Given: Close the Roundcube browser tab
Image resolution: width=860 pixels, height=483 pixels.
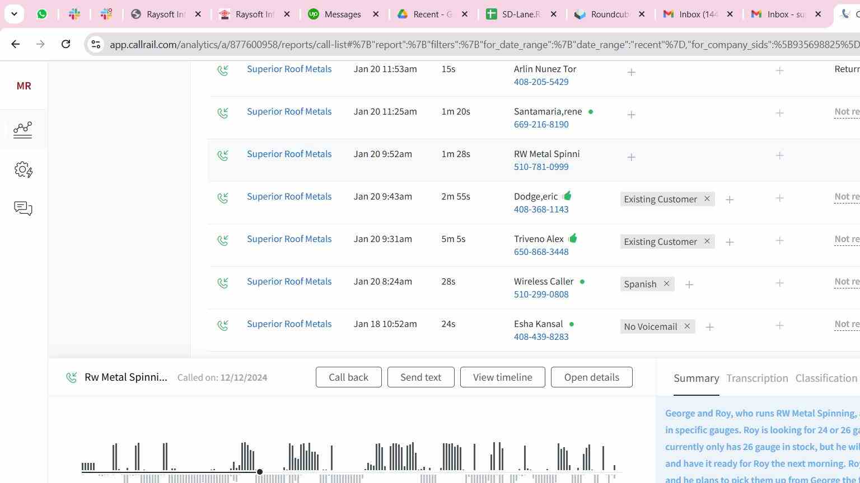Looking at the screenshot, I should pos(642,14).
